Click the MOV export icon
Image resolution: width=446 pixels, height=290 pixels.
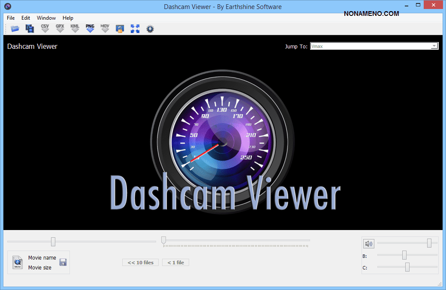105,29
